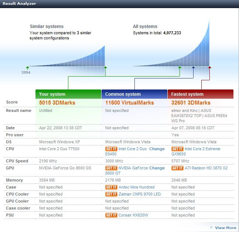
Task: Click GET IT badge for Zalman CNPS 9700 LED
Action: (111, 194)
